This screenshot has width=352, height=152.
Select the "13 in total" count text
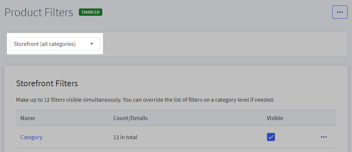pos(125,137)
